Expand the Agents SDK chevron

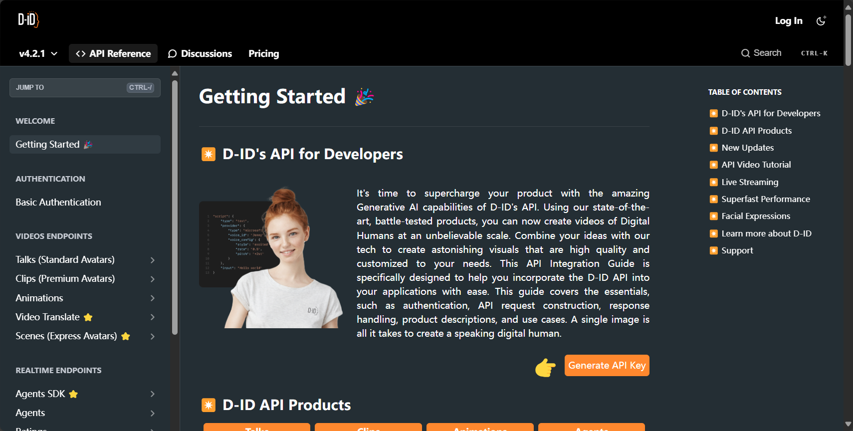tap(153, 394)
